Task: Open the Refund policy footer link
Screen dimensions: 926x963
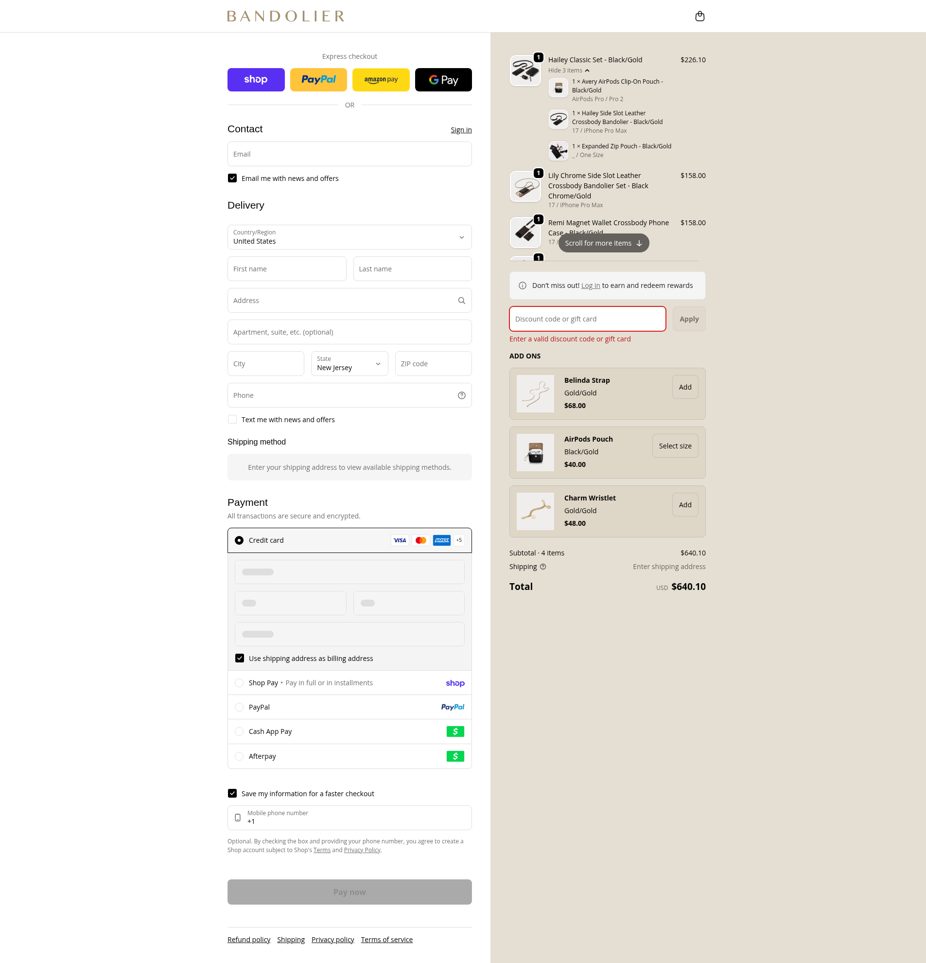Action: click(x=248, y=940)
